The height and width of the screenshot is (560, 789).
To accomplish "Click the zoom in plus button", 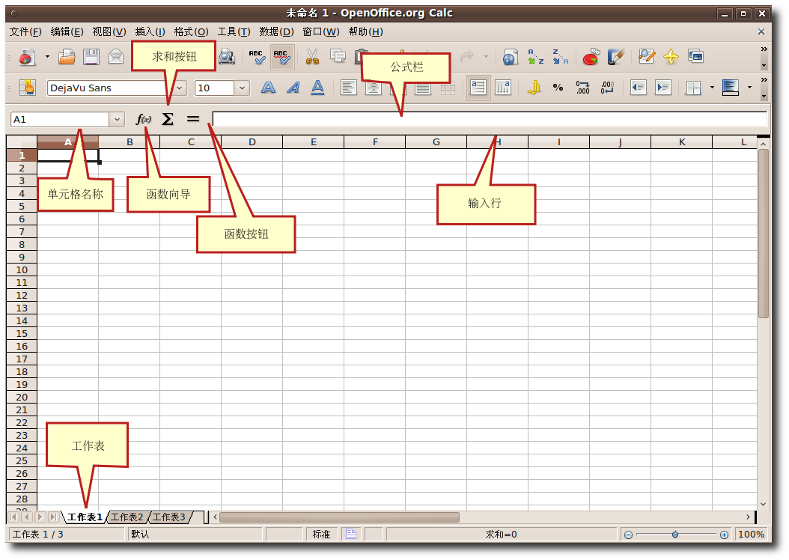I will 724,535.
